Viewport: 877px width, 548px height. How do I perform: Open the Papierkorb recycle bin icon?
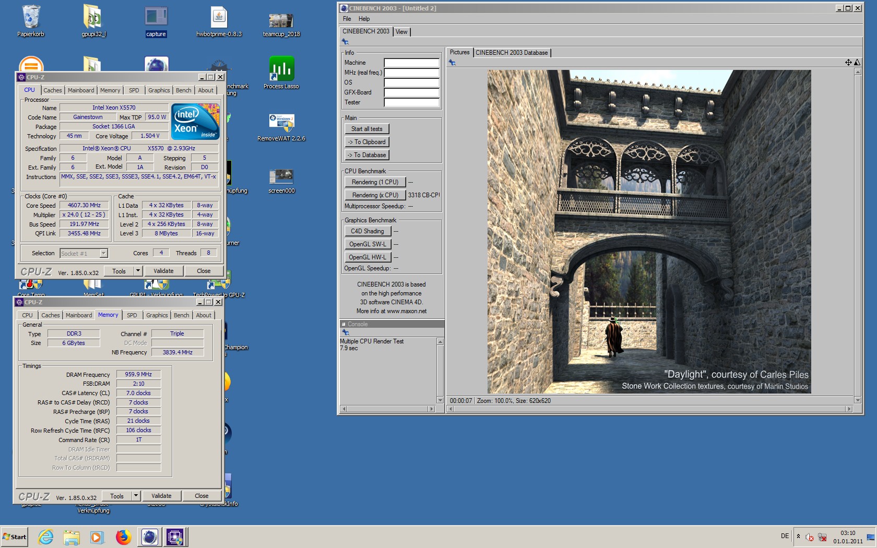point(31,21)
